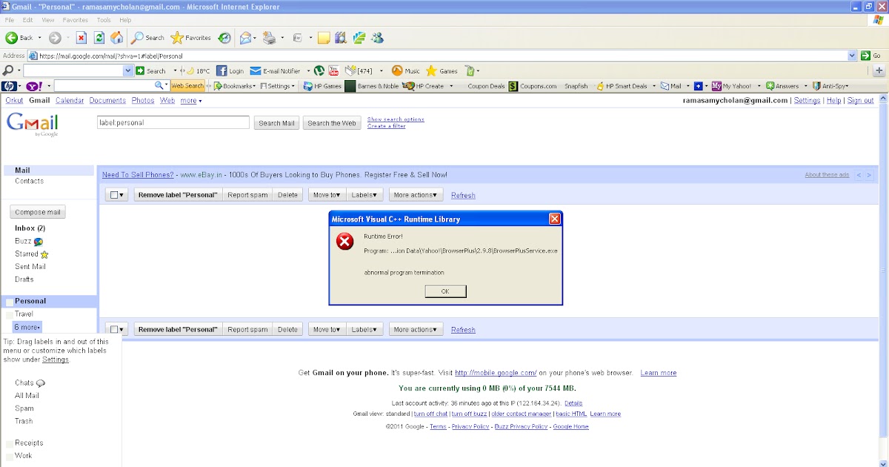Click the HP logo toolbar icon
The height and width of the screenshot is (467, 889).
coord(9,86)
